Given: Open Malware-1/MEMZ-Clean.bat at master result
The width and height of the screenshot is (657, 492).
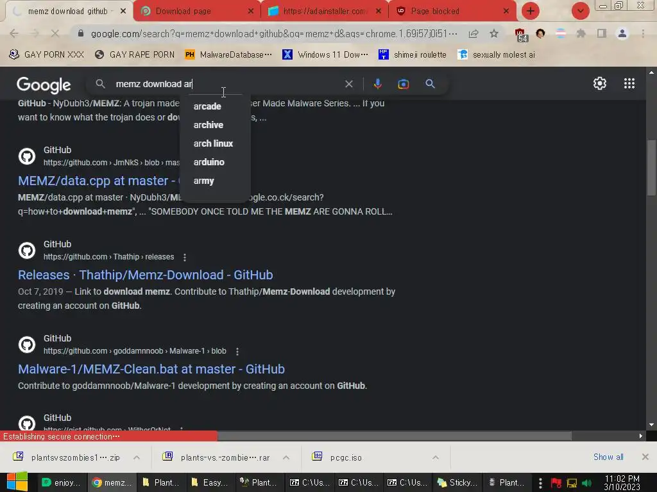Looking at the screenshot, I should tap(151, 369).
